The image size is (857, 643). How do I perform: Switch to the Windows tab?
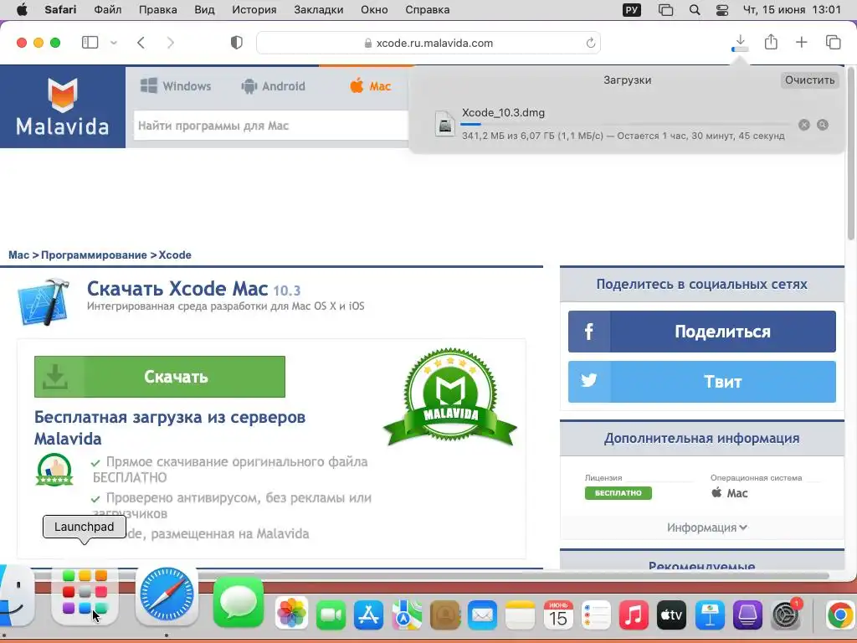176,86
